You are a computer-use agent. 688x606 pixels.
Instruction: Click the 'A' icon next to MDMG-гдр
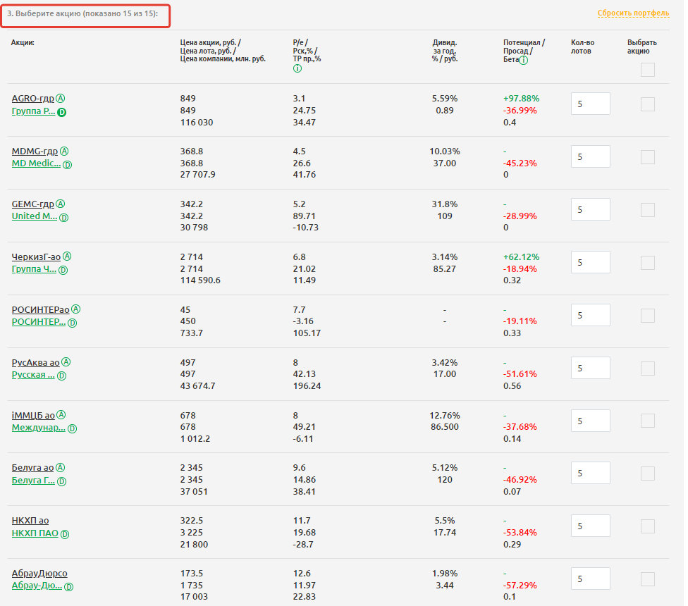64,151
